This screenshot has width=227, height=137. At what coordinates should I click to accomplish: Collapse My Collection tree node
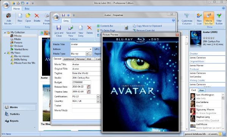tap(5, 33)
